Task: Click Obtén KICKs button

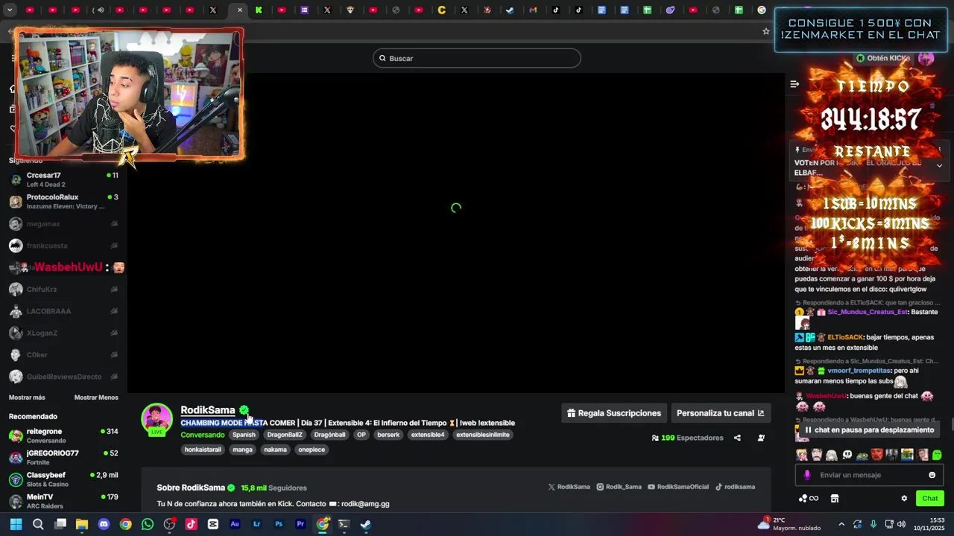Action: (883, 58)
